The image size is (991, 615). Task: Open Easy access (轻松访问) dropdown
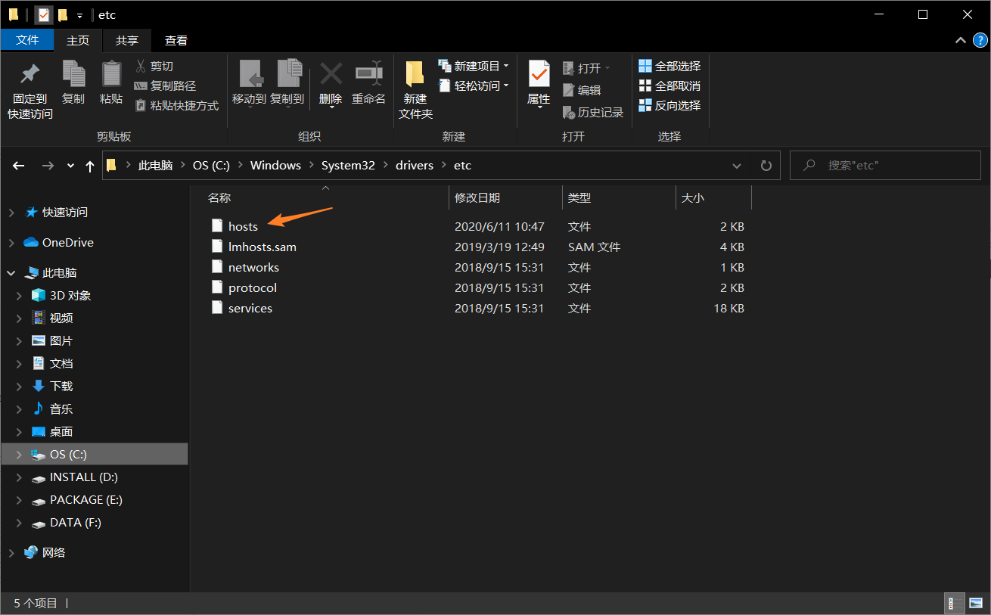coord(473,86)
